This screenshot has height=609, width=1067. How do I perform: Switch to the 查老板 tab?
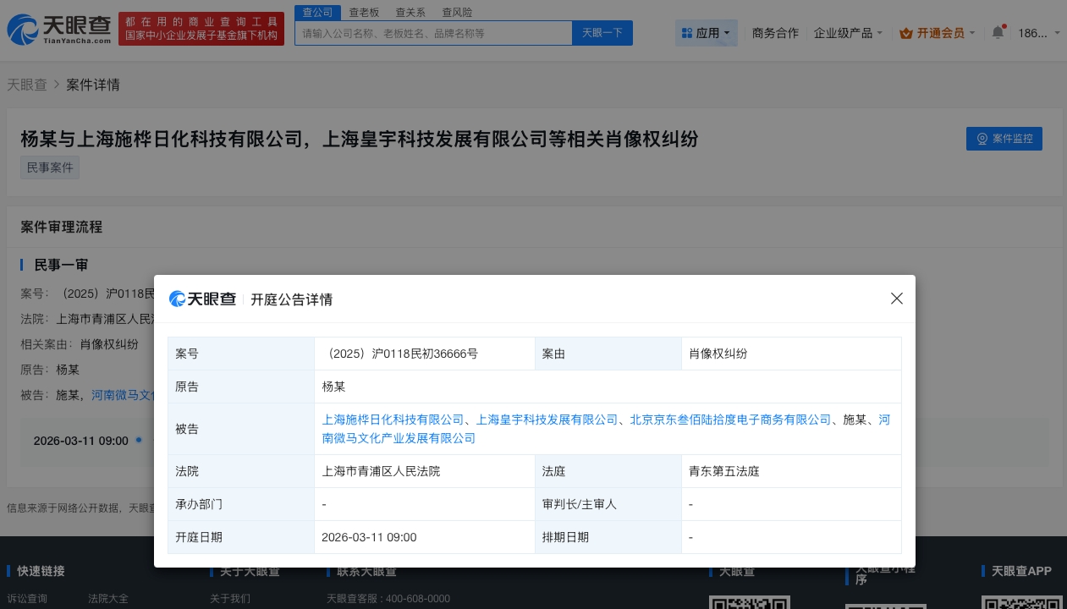click(x=364, y=13)
